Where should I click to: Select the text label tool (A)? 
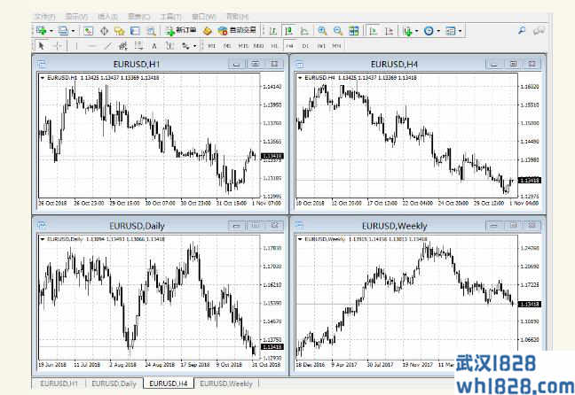pyautogui.click(x=154, y=45)
